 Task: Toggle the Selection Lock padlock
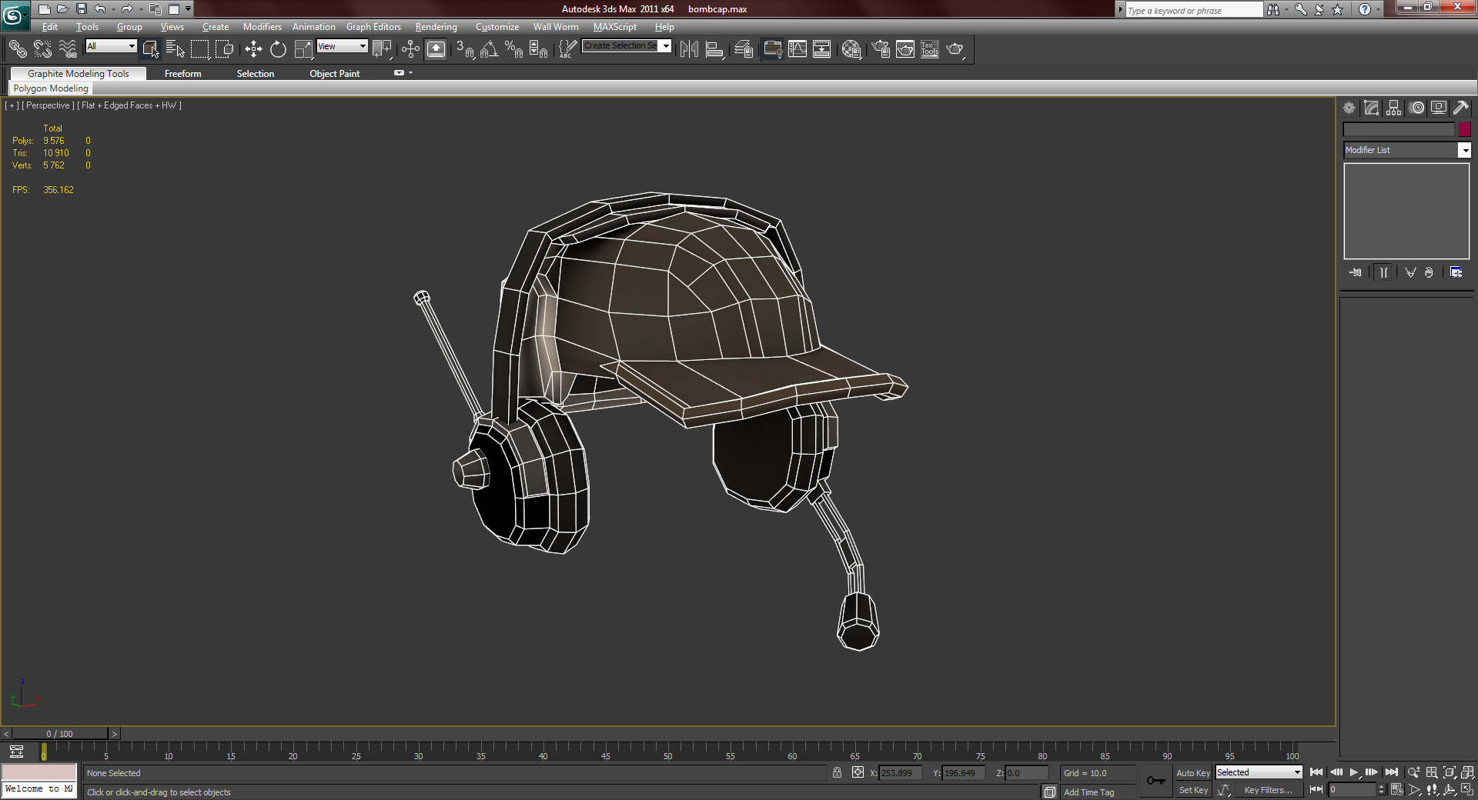point(837,773)
